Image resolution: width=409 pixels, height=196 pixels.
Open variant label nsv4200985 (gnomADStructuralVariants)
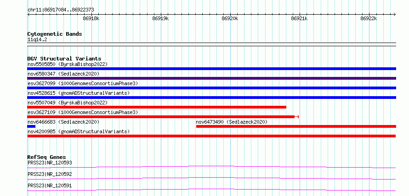pos(79,131)
